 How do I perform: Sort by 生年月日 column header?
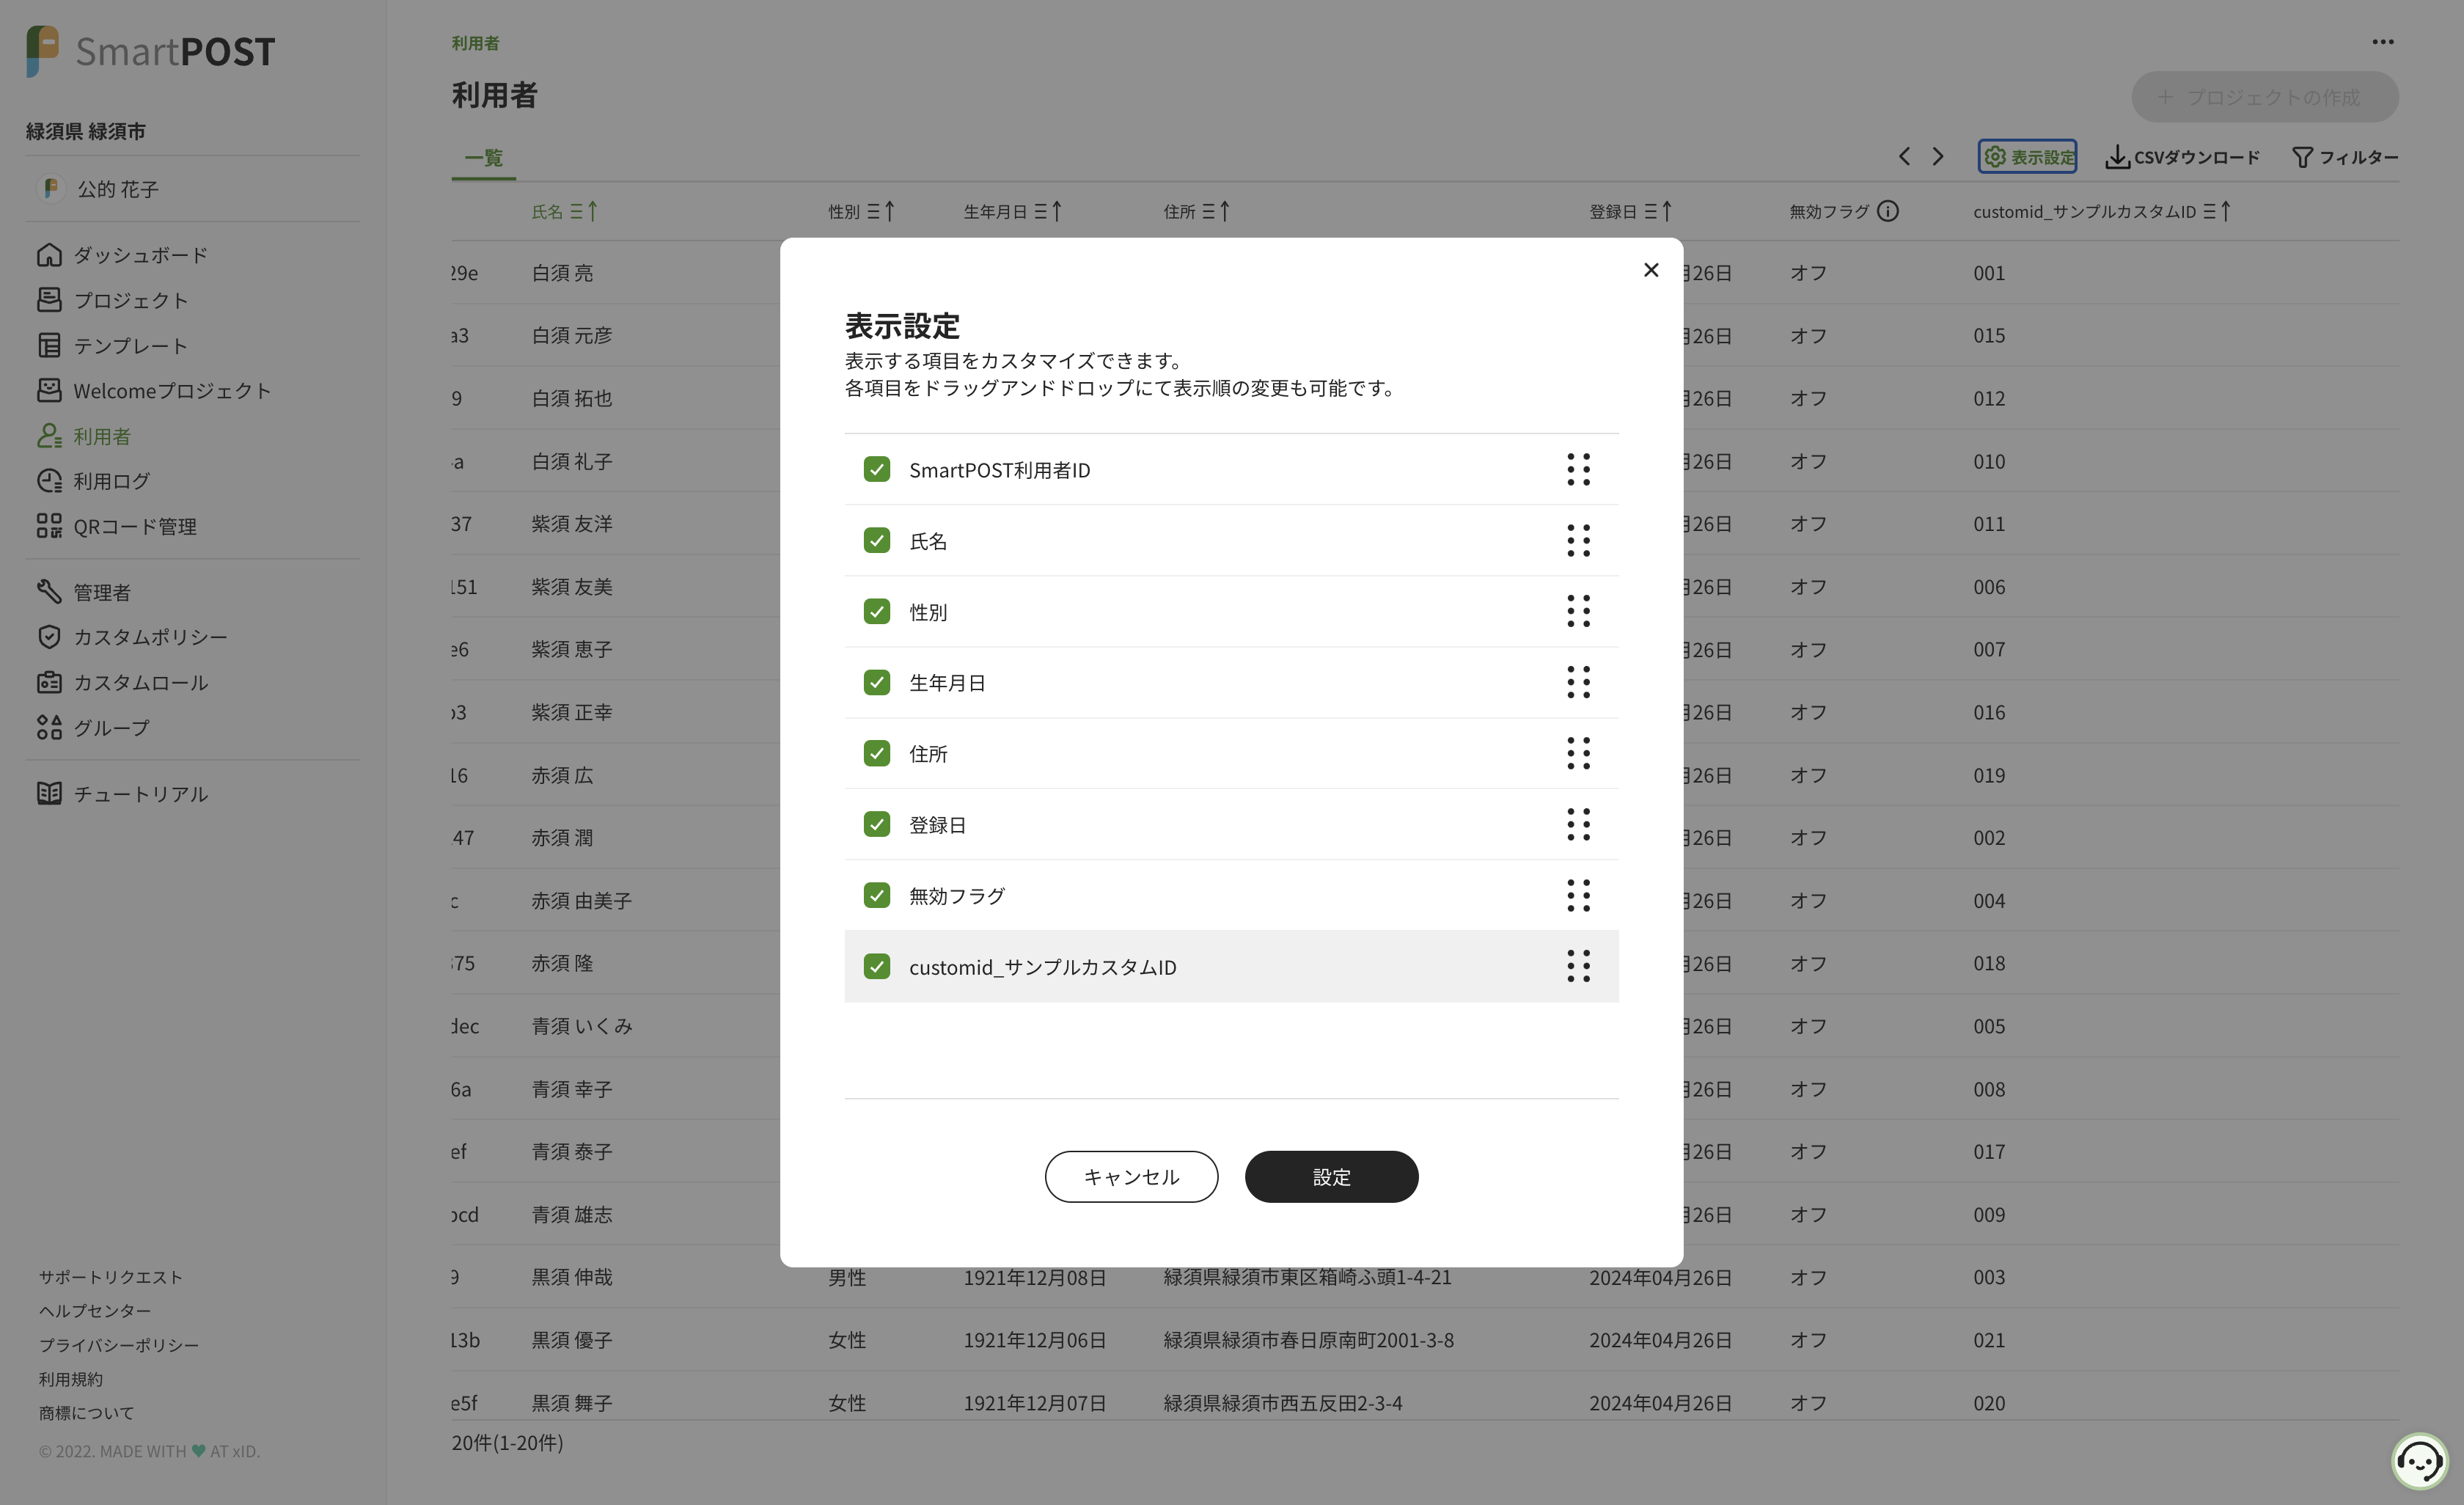click(x=1013, y=211)
